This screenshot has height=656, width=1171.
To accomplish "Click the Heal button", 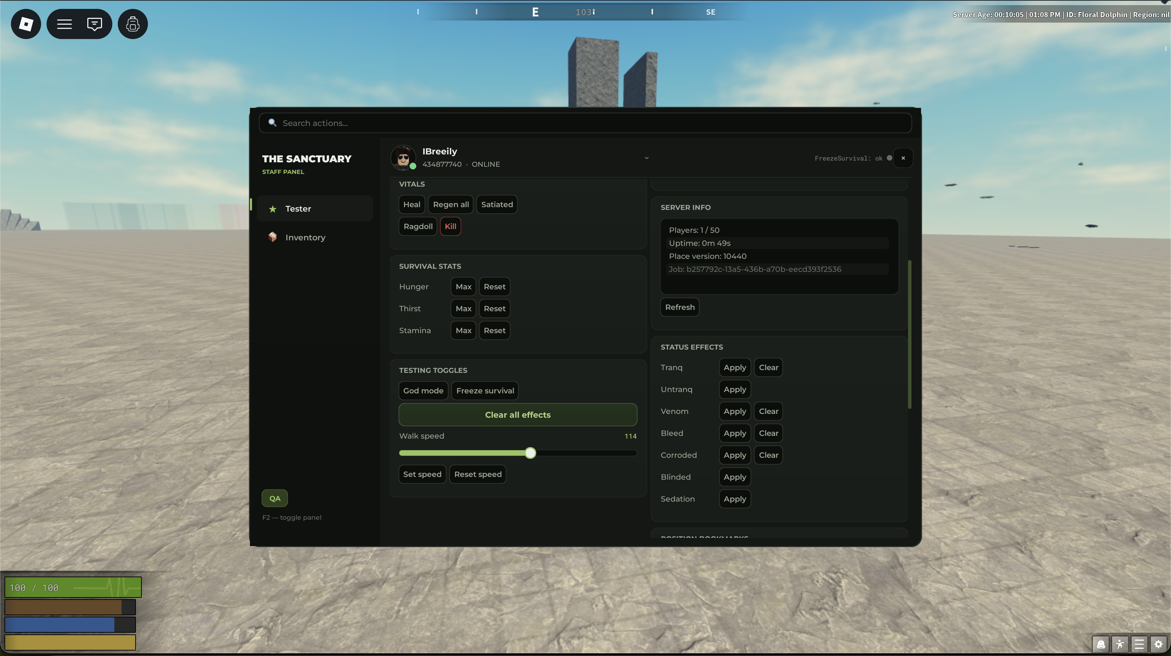I will click(x=412, y=205).
